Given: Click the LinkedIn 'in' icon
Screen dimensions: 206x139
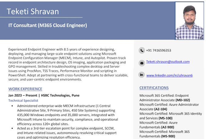Looking at the screenshot, I should coord(141,75).
